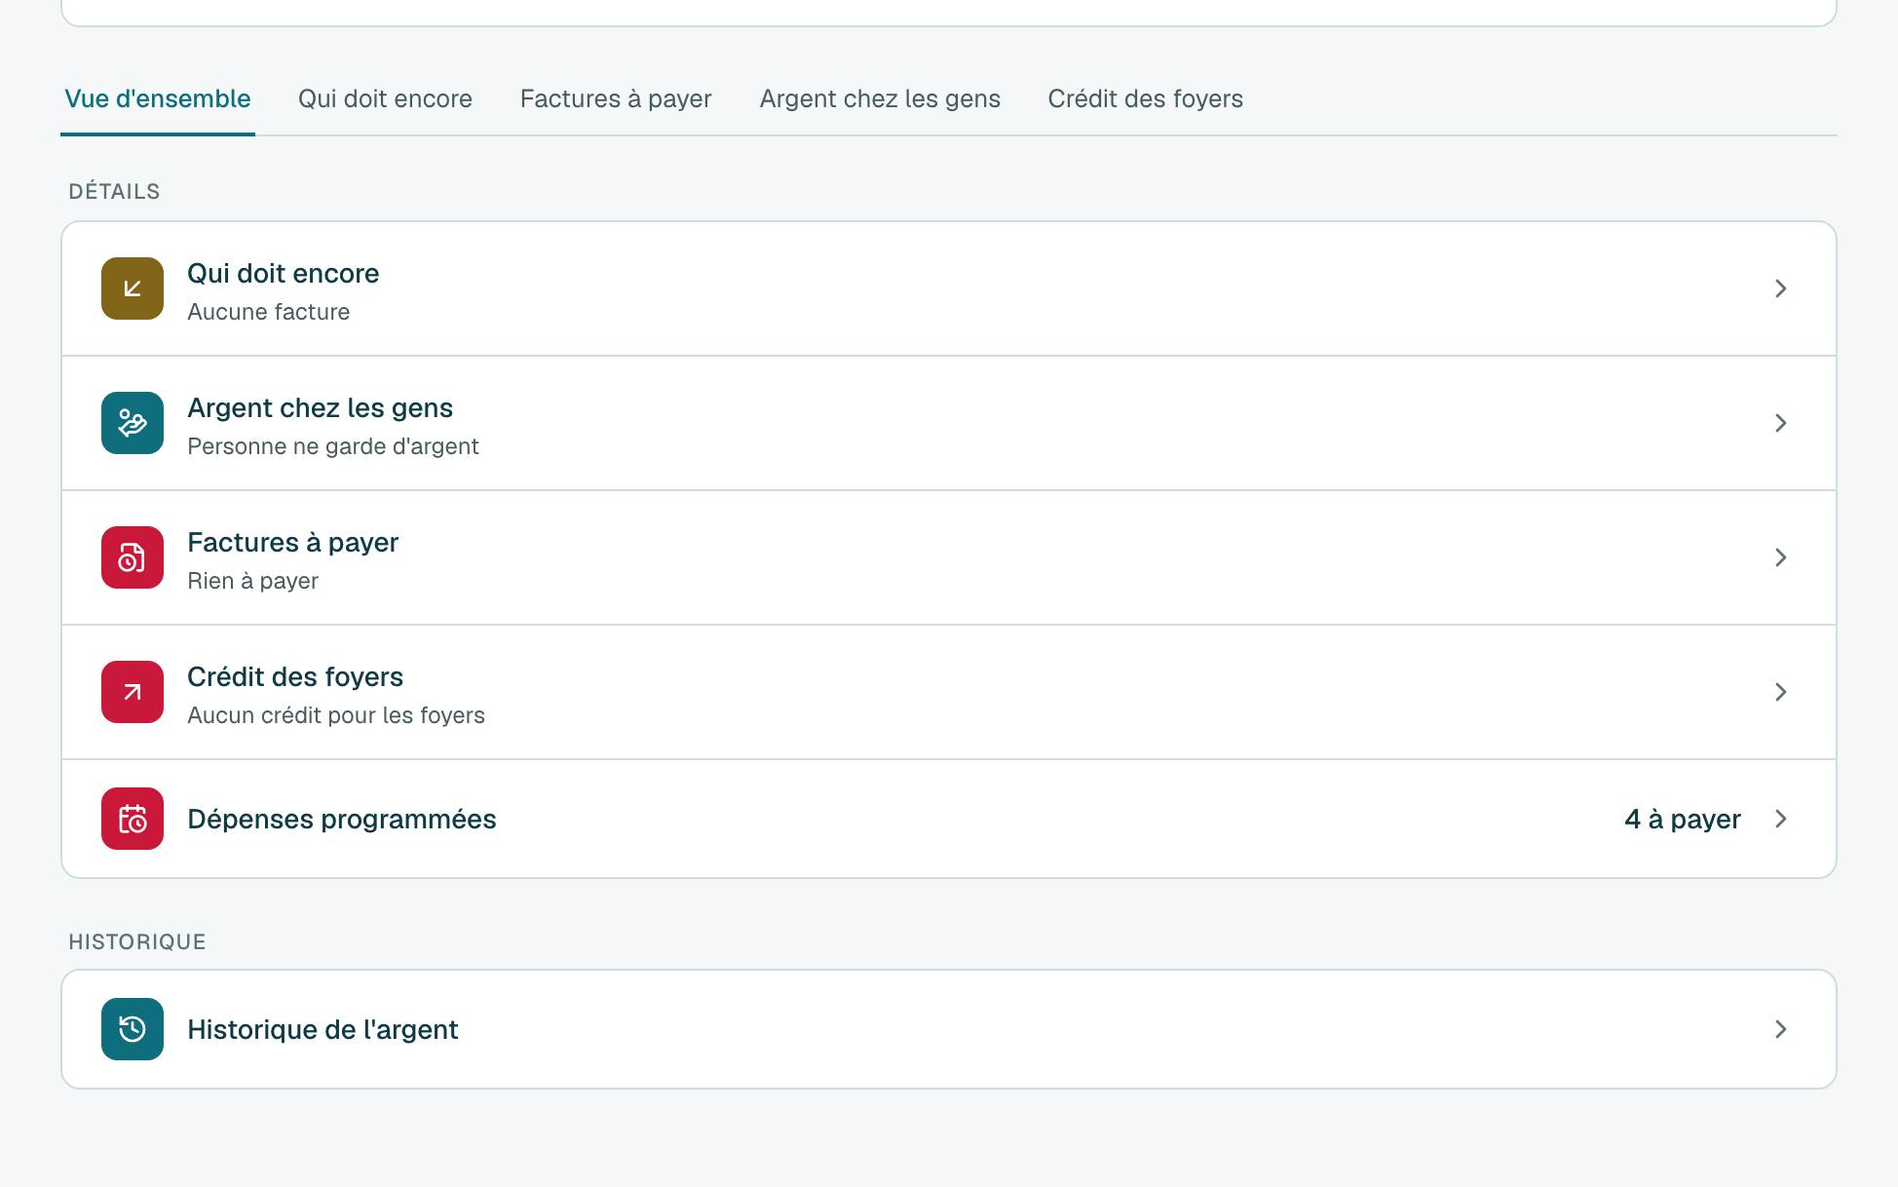
Task: Go to the Crédit des foyers tab
Action: pos(1145,98)
